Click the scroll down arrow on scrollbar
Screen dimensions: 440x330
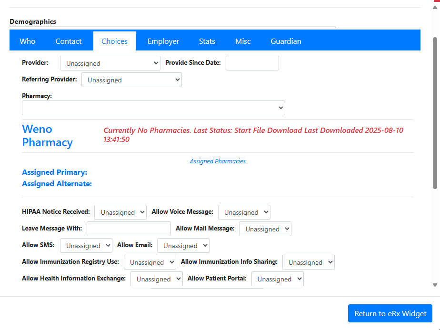tap(435, 285)
